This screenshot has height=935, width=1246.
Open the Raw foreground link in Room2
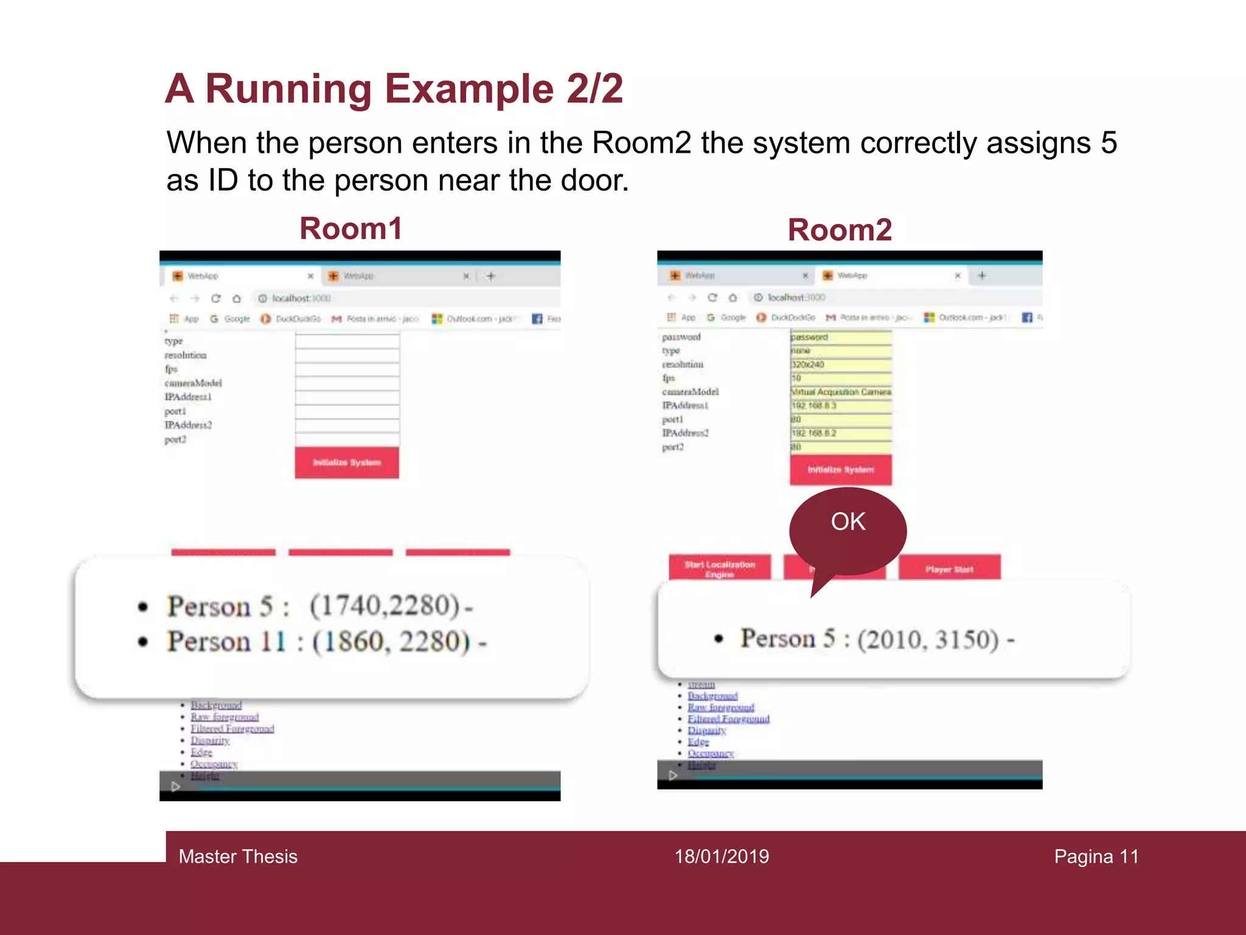pyautogui.click(x=721, y=707)
